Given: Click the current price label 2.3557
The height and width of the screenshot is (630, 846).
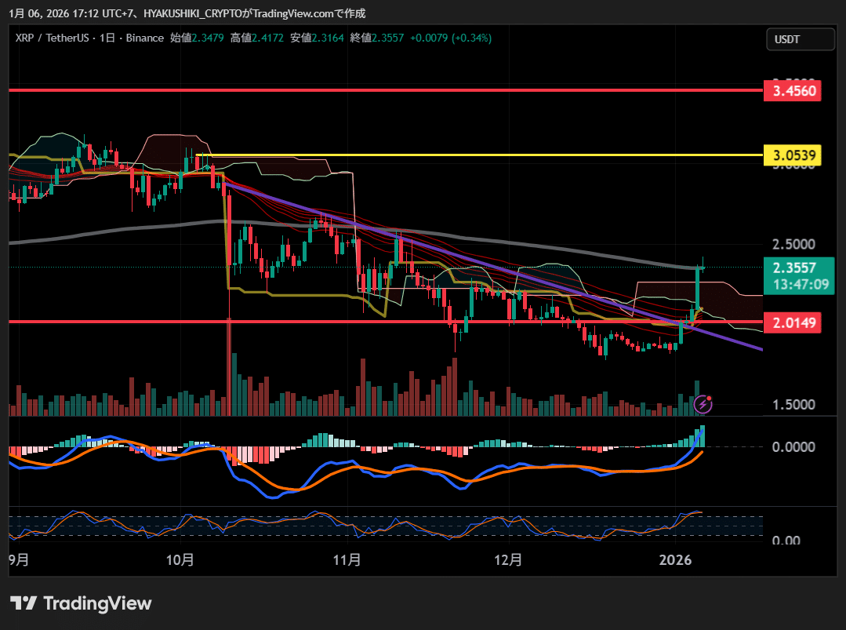Looking at the screenshot, I should [x=794, y=268].
